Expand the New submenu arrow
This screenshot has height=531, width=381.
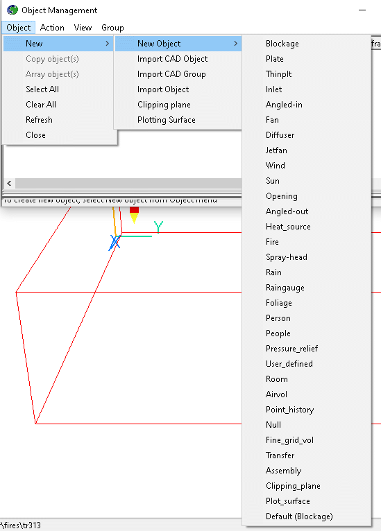[107, 44]
